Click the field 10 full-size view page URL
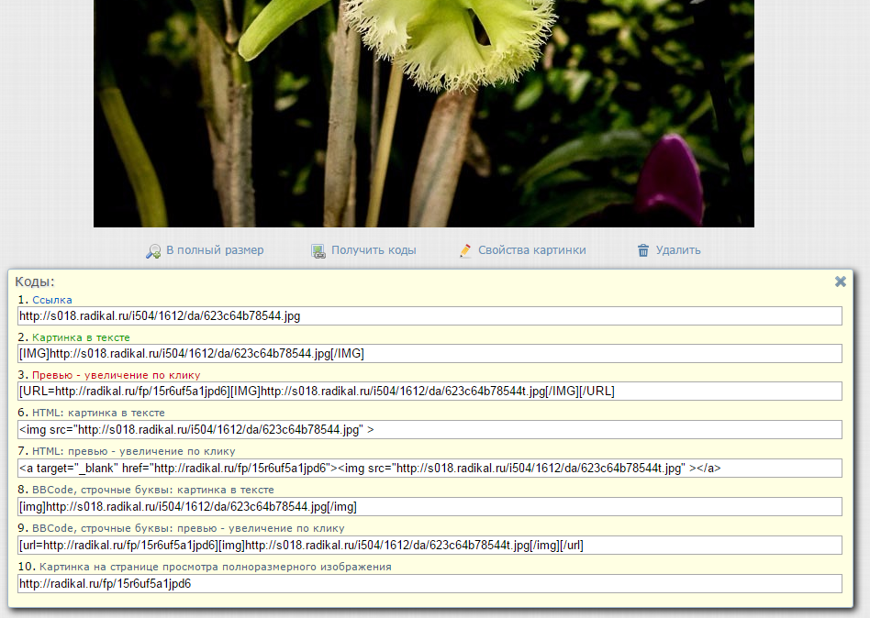 point(429,584)
